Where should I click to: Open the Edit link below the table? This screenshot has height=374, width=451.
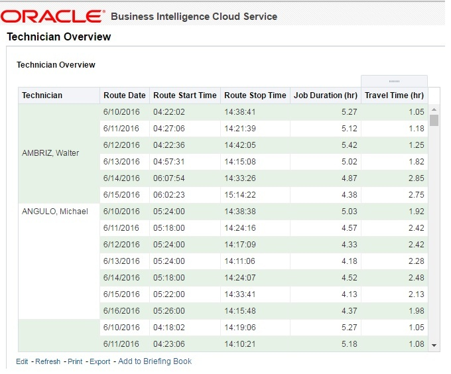click(22, 361)
